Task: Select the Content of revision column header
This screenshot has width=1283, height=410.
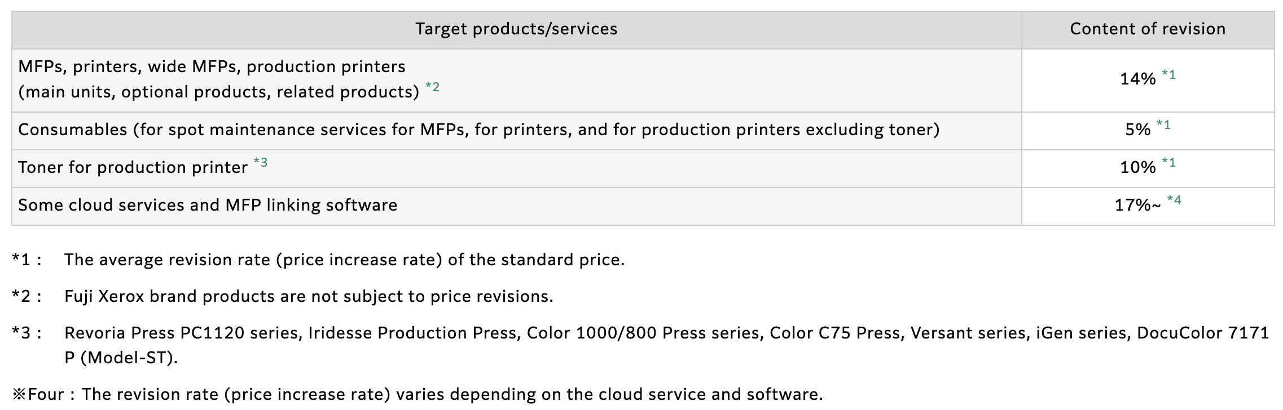Action: click(1148, 29)
